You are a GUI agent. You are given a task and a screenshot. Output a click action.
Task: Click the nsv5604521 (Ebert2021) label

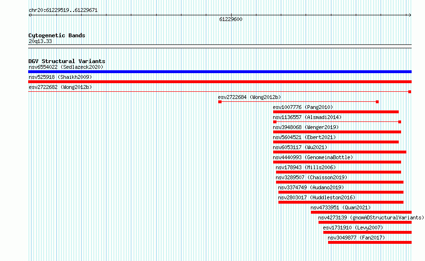[304, 137]
